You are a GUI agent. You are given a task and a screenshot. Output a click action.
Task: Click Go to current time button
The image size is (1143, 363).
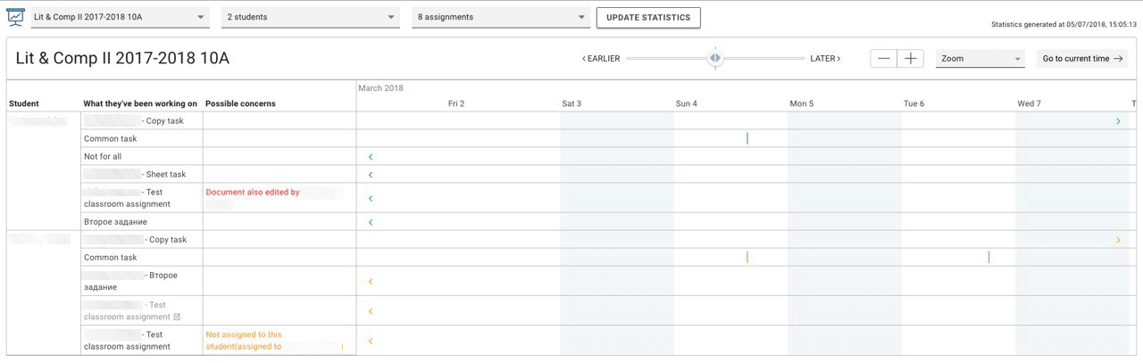point(1081,59)
